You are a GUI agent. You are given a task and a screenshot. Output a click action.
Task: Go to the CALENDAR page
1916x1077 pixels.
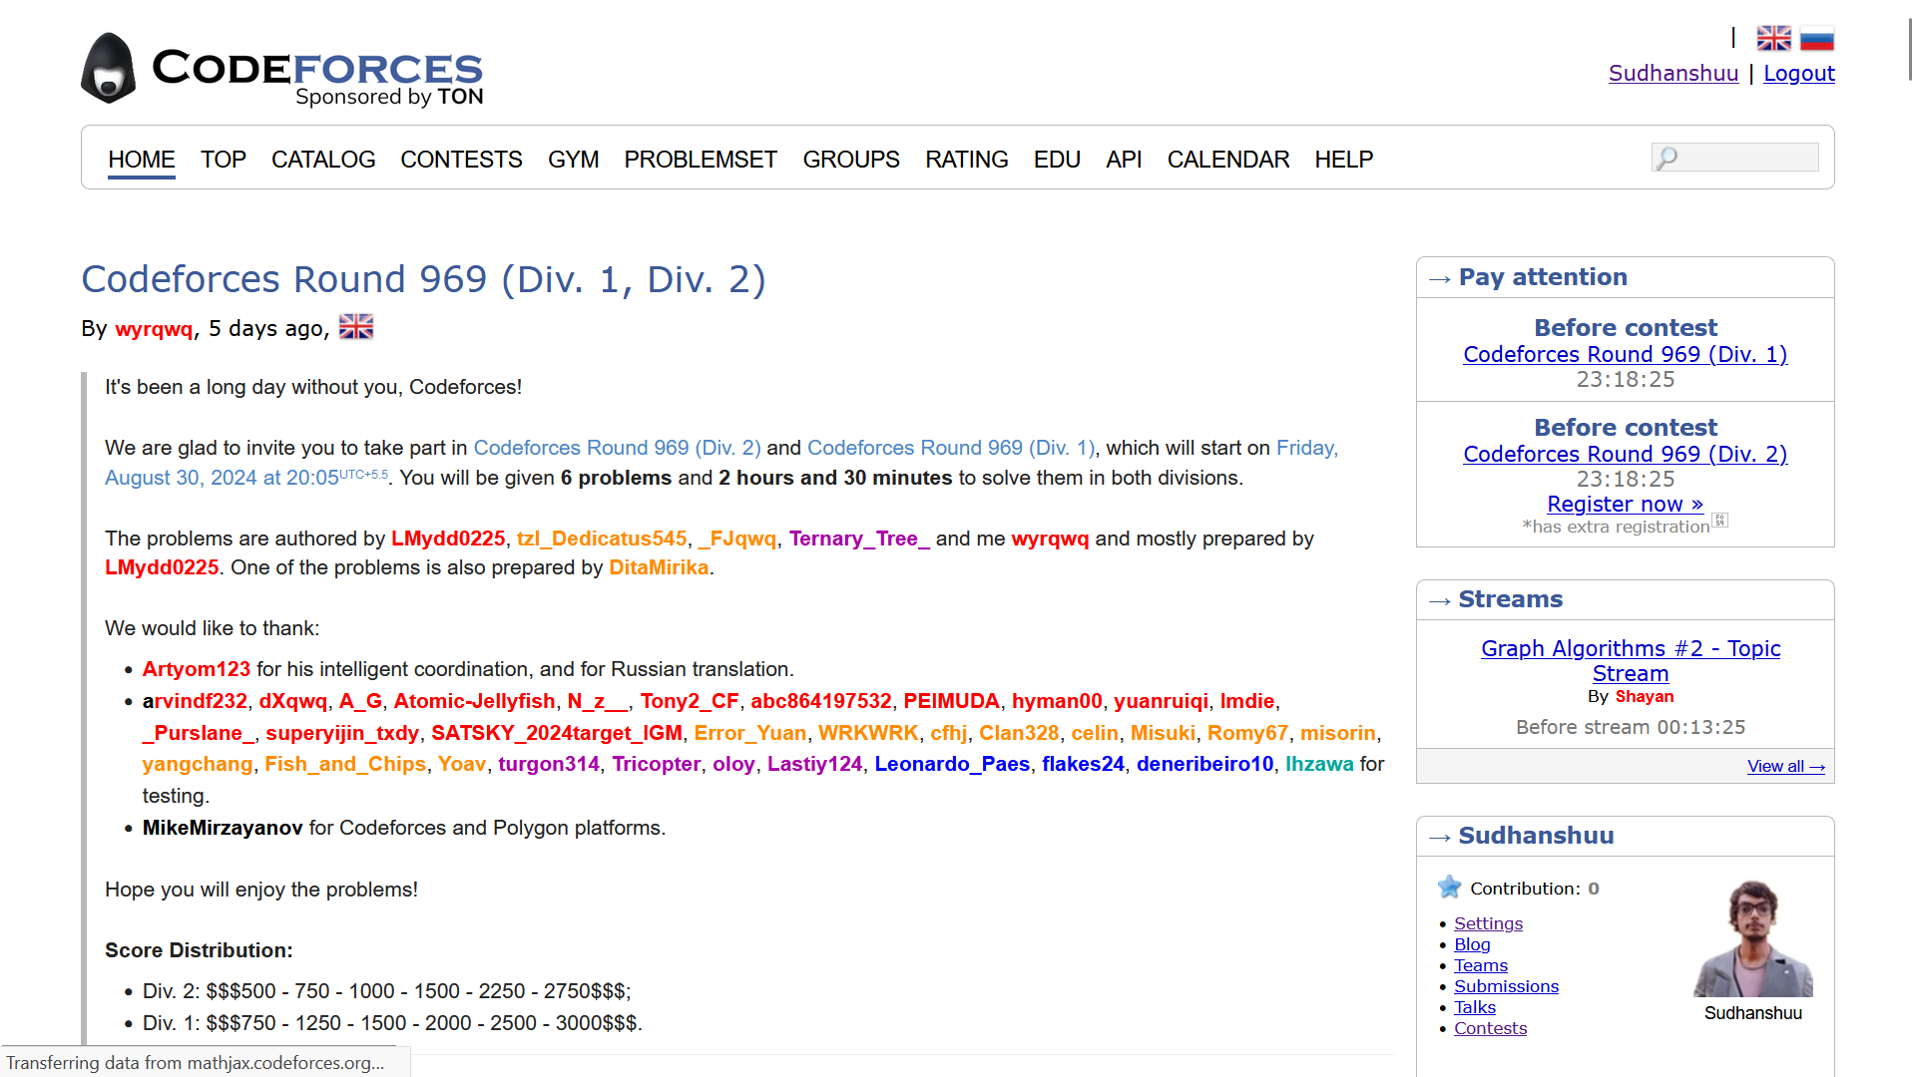pyautogui.click(x=1227, y=160)
